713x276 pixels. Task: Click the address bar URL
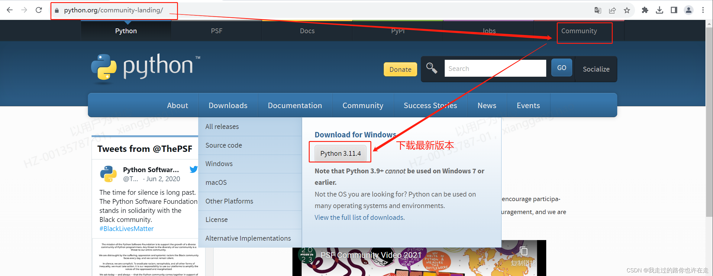pyautogui.click(x=114, y=10)
